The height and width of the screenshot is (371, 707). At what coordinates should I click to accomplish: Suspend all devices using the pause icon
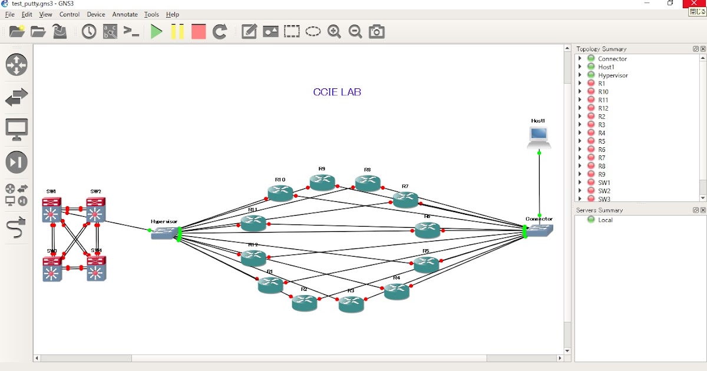(178, 31)
